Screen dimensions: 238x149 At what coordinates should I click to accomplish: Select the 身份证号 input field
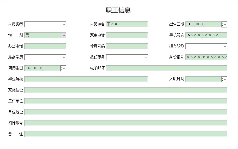[206, 57]
